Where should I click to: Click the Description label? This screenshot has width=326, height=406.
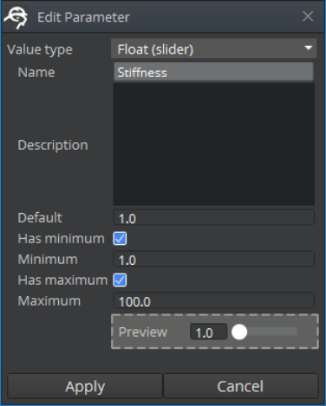pos(53,145)
